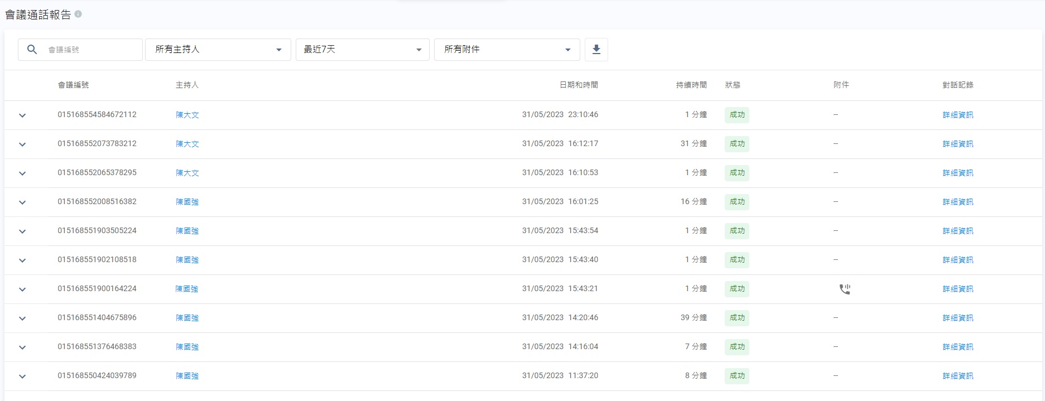Viewport: 1045px width, 401px height.
Task: Expand row for meeting 015168551900164224
Action: [22, 289]
